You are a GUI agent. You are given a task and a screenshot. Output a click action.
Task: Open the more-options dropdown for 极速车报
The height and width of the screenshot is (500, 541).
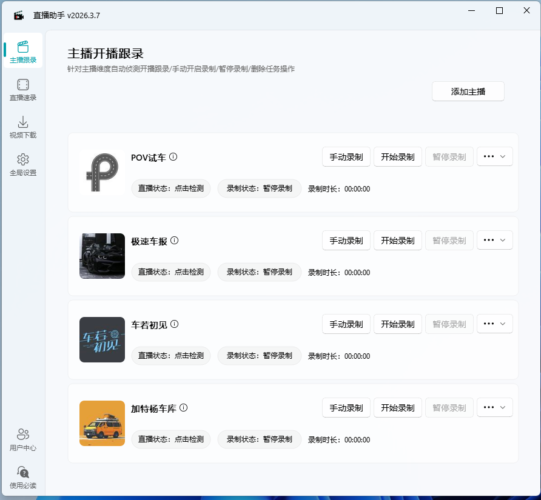coord(495,240)
